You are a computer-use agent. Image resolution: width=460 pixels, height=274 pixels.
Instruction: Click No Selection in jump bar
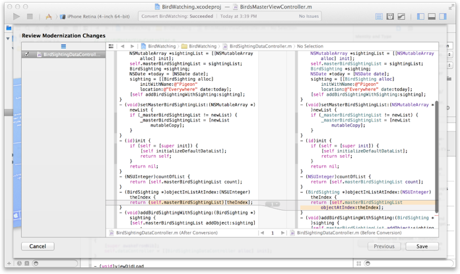point(310,46)
